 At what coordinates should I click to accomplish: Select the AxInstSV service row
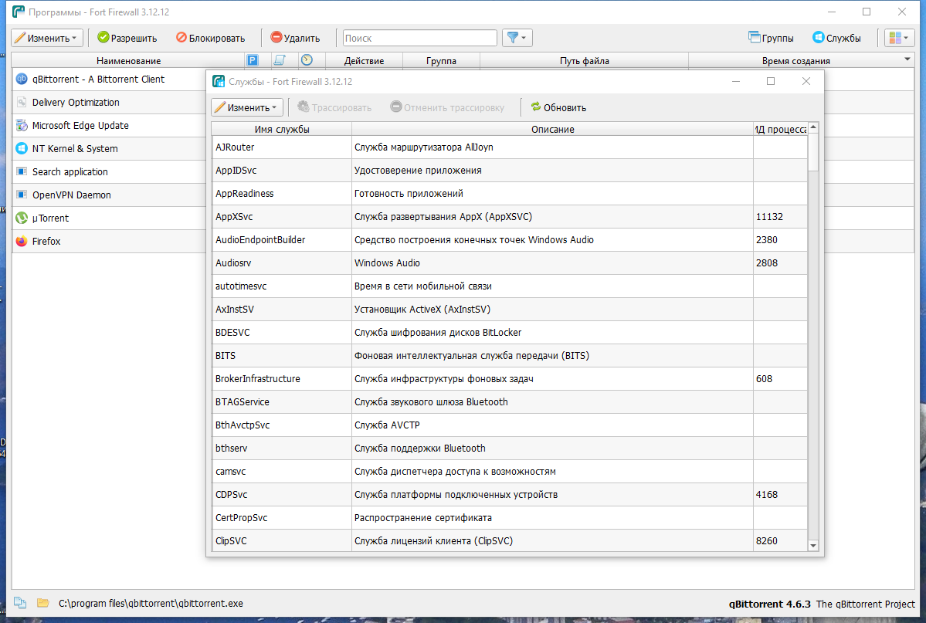tap(509, 309)
